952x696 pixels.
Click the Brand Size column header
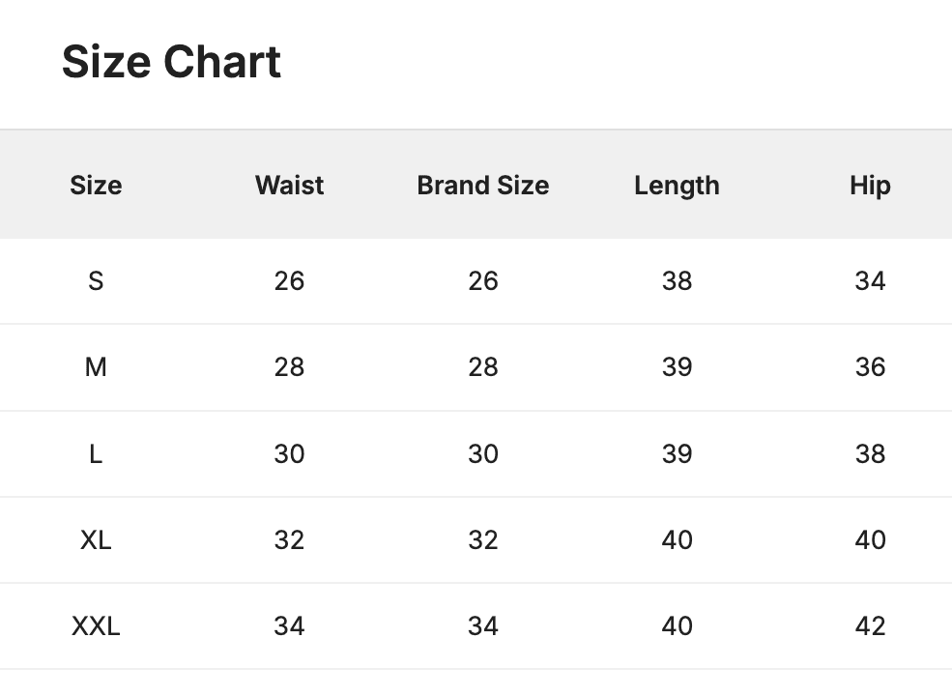(x=482, y=186)
